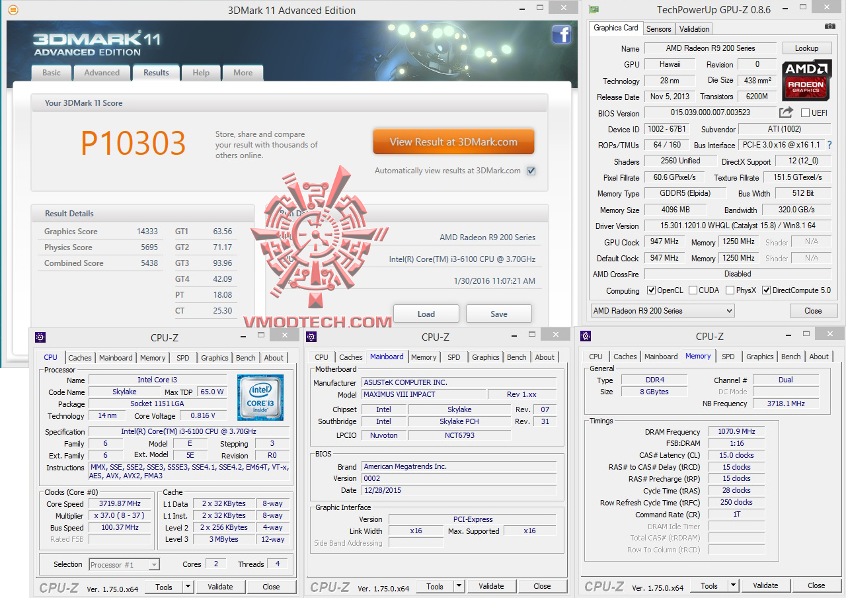Open Caches tab in left CPU-Z window
The width and height of the screenshot is (846, 598).
(80, 358)
